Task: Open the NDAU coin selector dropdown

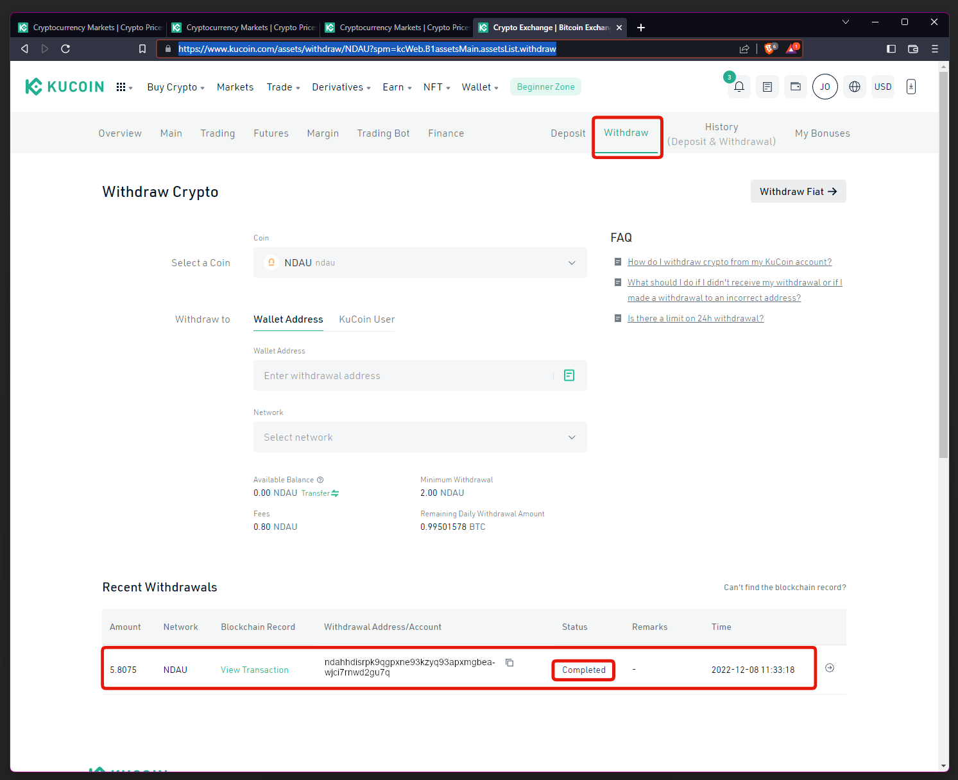Action: (420, 262)
